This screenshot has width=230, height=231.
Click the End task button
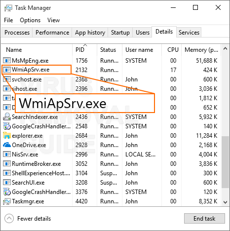point(204,219)
